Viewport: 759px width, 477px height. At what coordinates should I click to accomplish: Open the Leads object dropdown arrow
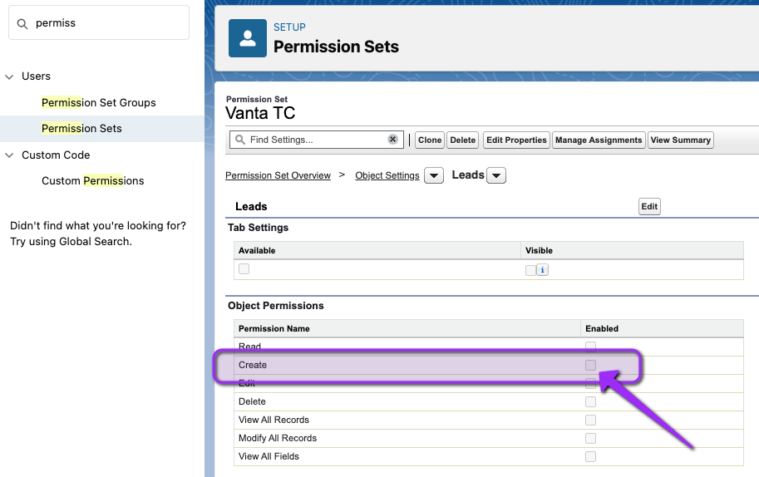pos(496,175)
